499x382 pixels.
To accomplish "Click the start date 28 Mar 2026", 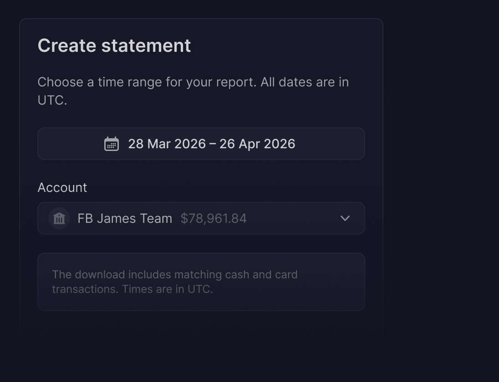I will pyautogui.click(x=167, y=144).
